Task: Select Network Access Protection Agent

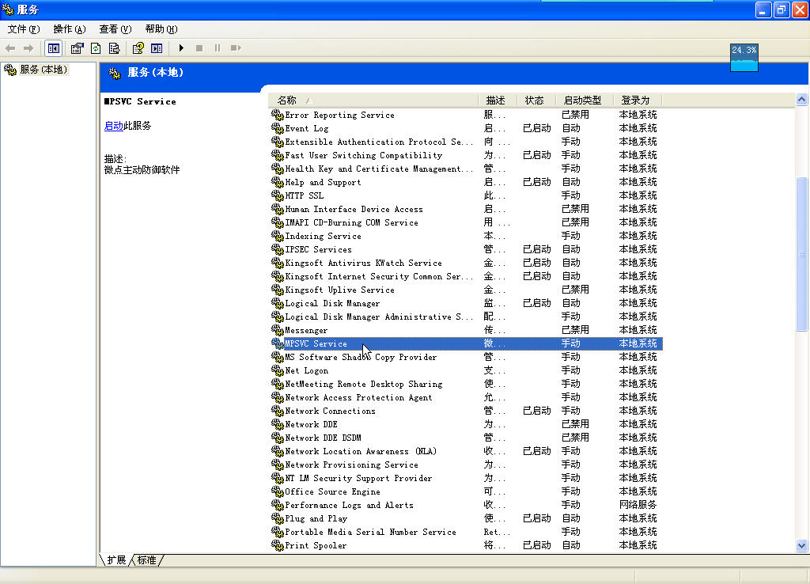Action: coord(465,397)
